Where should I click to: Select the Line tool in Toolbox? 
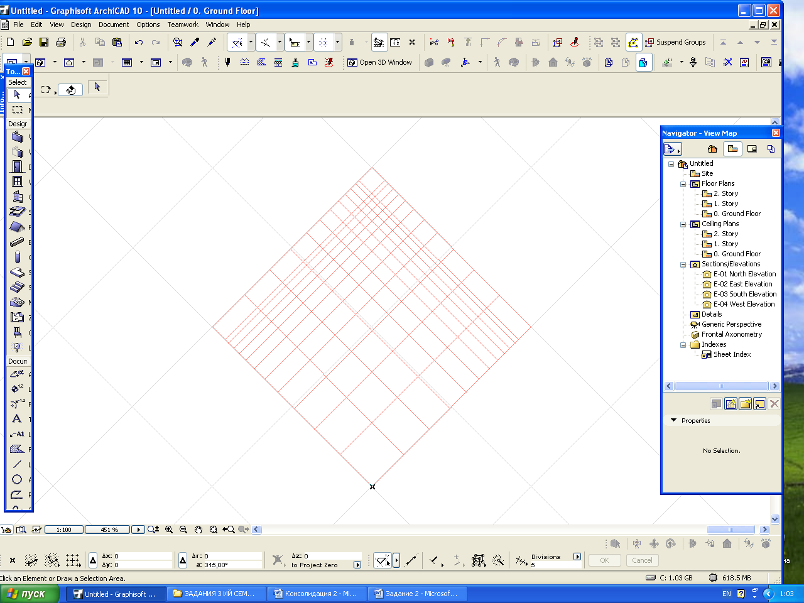pos(18,464)
